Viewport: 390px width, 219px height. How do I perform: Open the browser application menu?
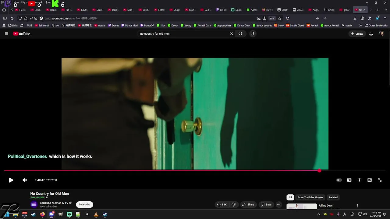coord(385,18)
